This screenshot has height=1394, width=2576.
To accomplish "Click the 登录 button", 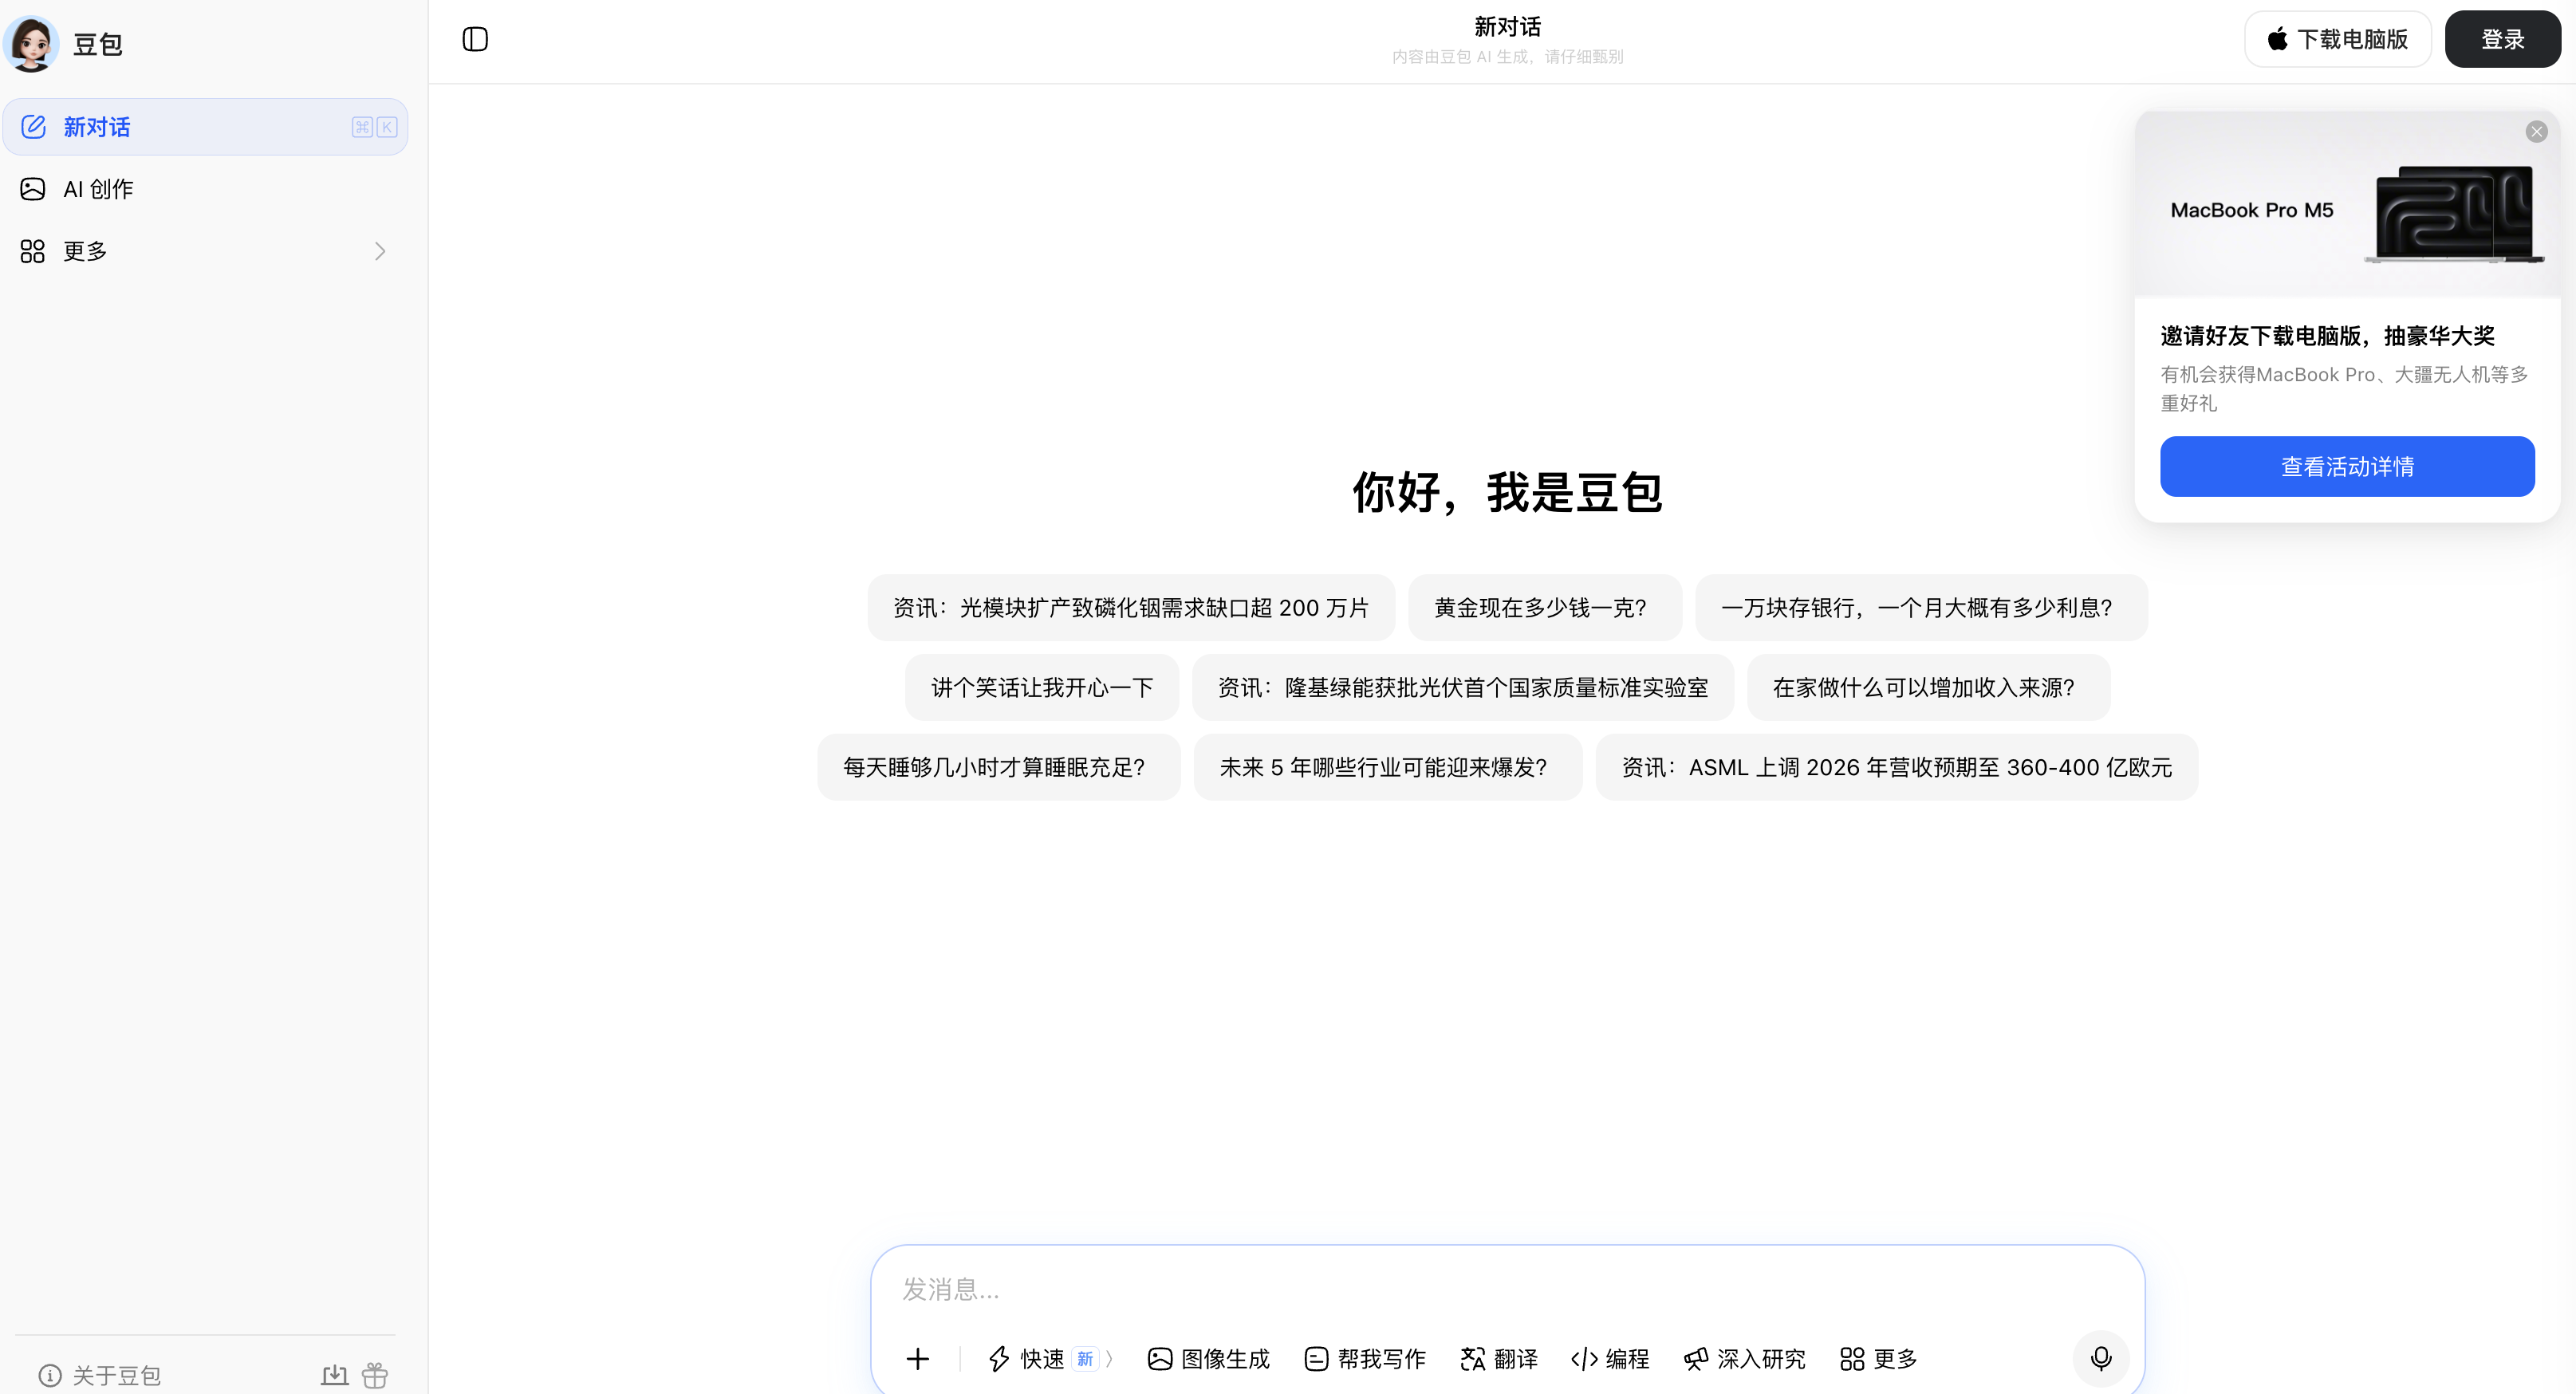I will pos(2503,39).
